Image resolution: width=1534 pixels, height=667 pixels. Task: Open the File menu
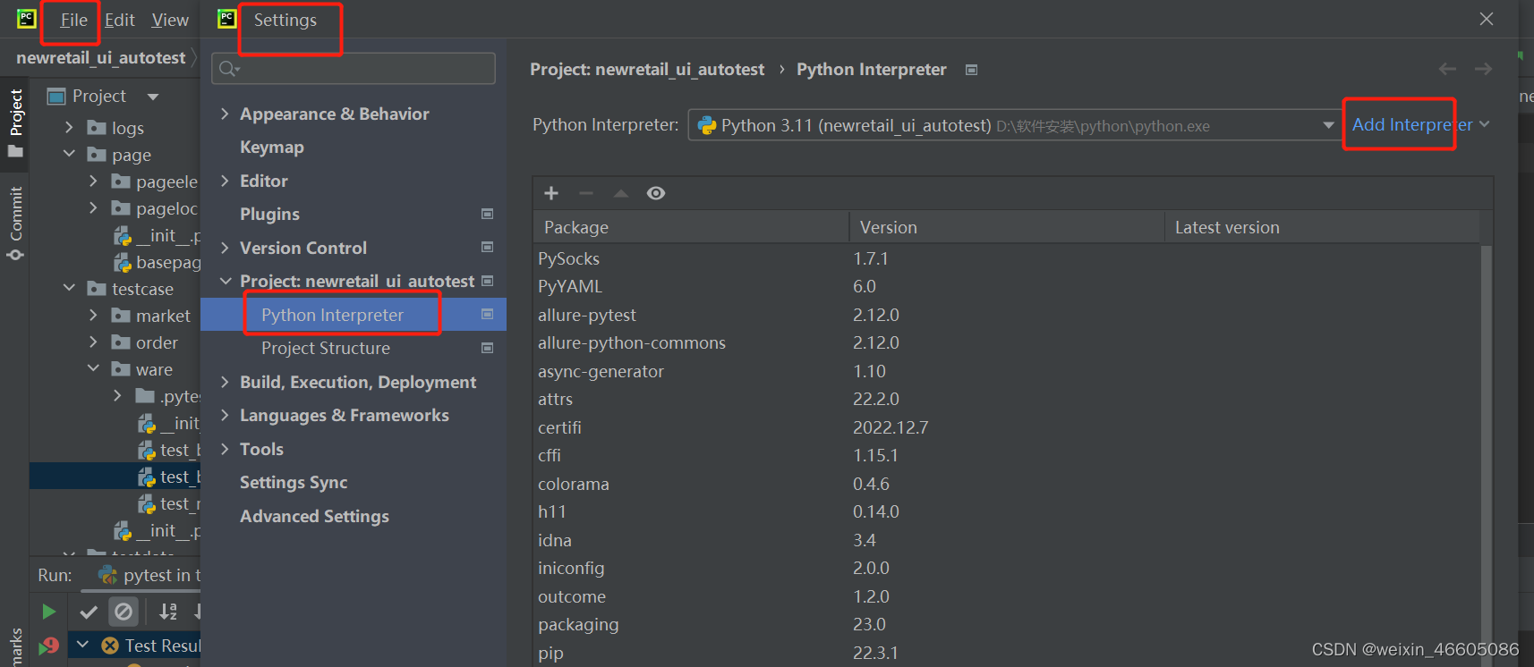[73, 20]
